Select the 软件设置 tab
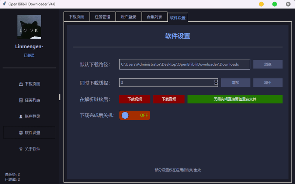Image resolution: width=295 pixels, height=184 pixels. [x=178, y=18]
